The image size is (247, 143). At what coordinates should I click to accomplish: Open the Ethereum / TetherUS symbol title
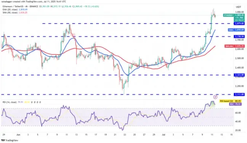point(20,6)
